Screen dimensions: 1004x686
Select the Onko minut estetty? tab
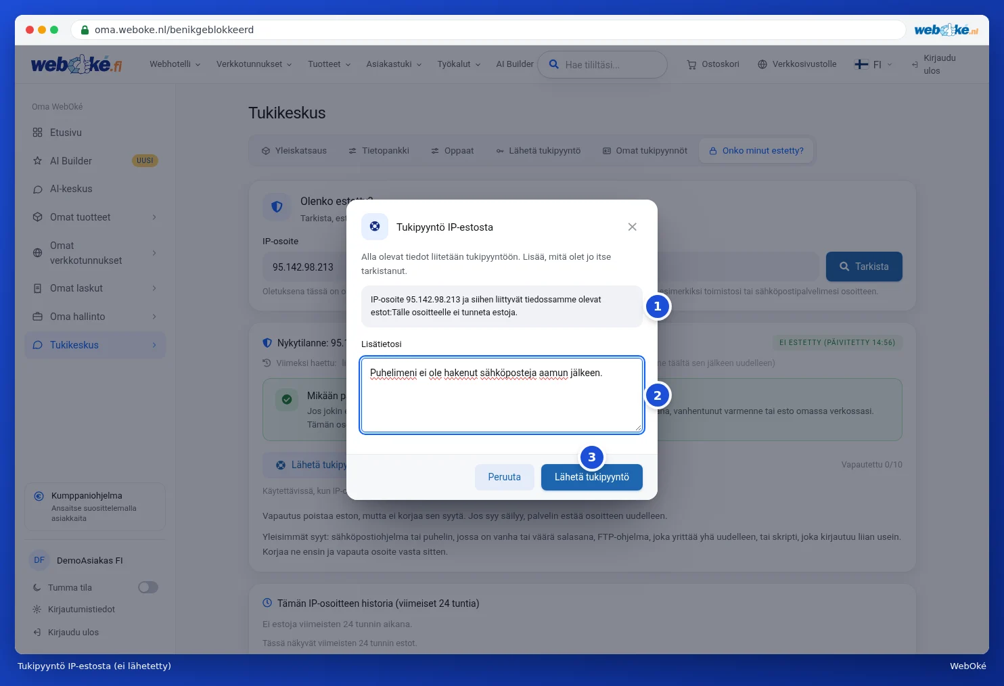click(756, 151)
